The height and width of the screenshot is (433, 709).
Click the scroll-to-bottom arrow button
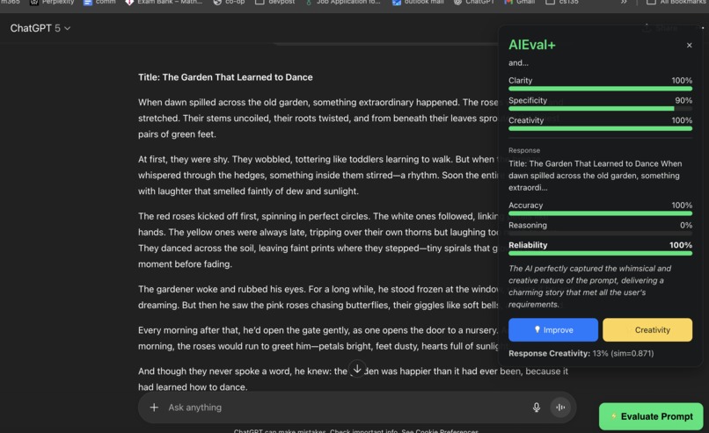[357, 369]
